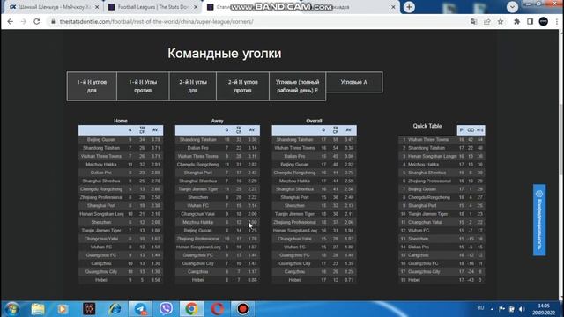Show hidden system tray icons

492,309
